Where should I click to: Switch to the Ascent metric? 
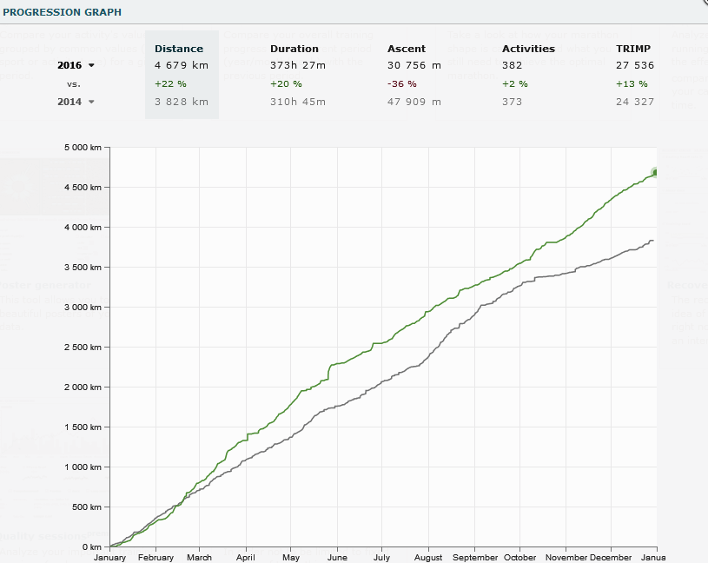click(407, 49)
